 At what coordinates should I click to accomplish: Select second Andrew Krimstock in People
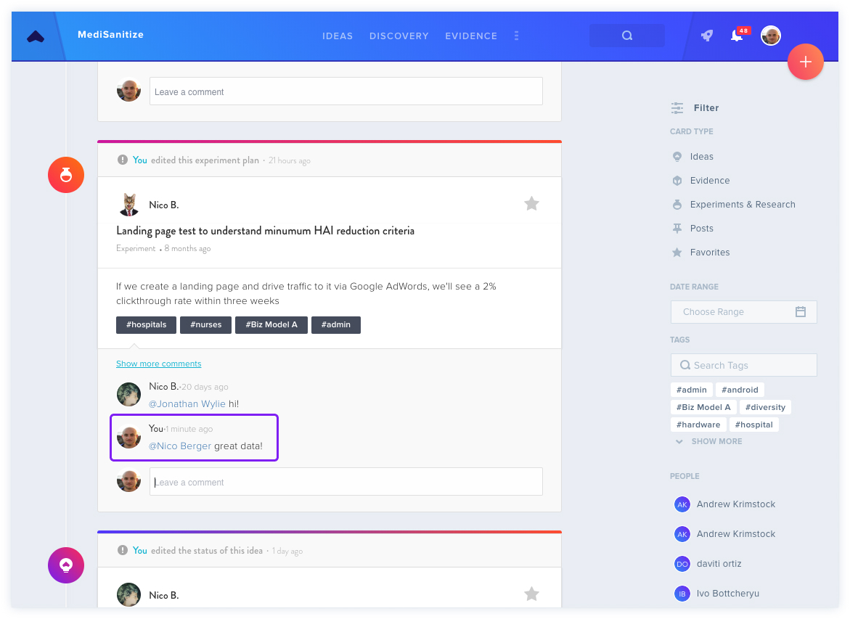coord(736,534)
